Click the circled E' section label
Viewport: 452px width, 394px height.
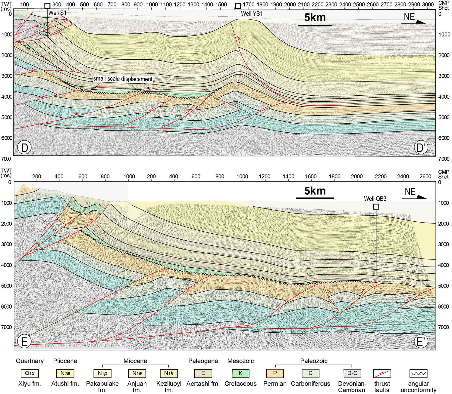[x=421, y=341]
